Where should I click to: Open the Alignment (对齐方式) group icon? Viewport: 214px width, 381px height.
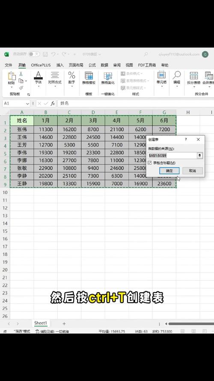coord(55,75)
